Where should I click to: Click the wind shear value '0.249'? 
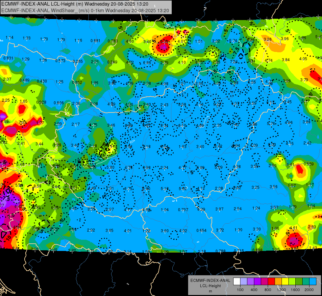click(112, 62)
